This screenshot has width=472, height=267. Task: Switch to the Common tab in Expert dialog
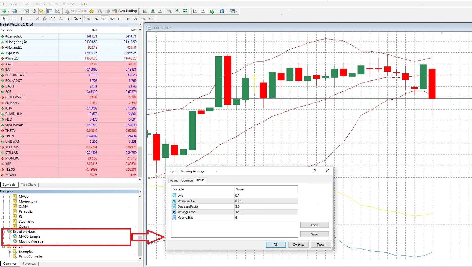coord(187,180)
